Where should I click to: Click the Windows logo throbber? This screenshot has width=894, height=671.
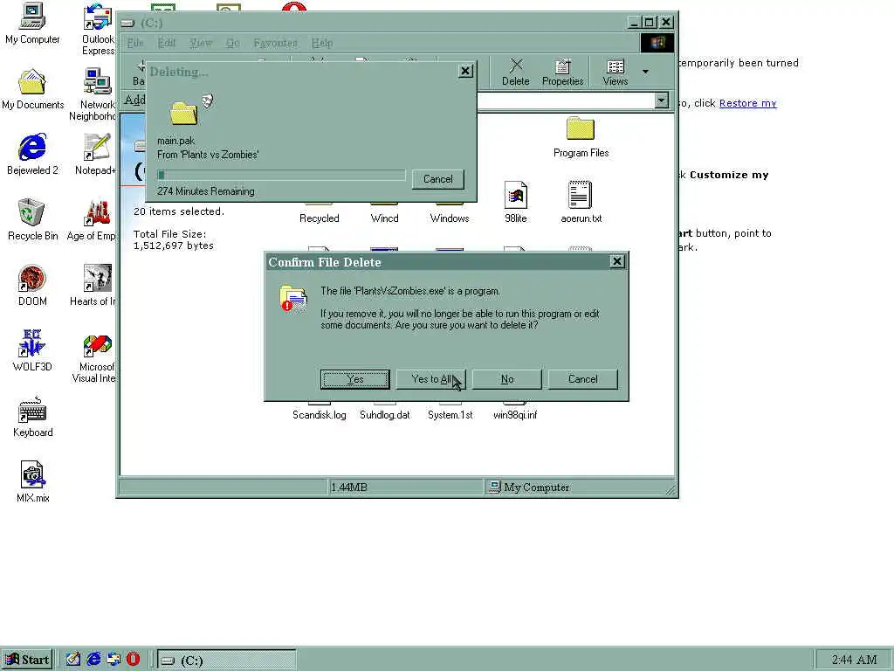657,43
